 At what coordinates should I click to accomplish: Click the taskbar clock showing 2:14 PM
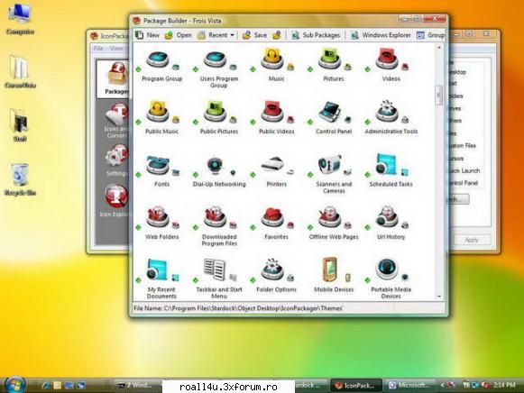[504, 385]
